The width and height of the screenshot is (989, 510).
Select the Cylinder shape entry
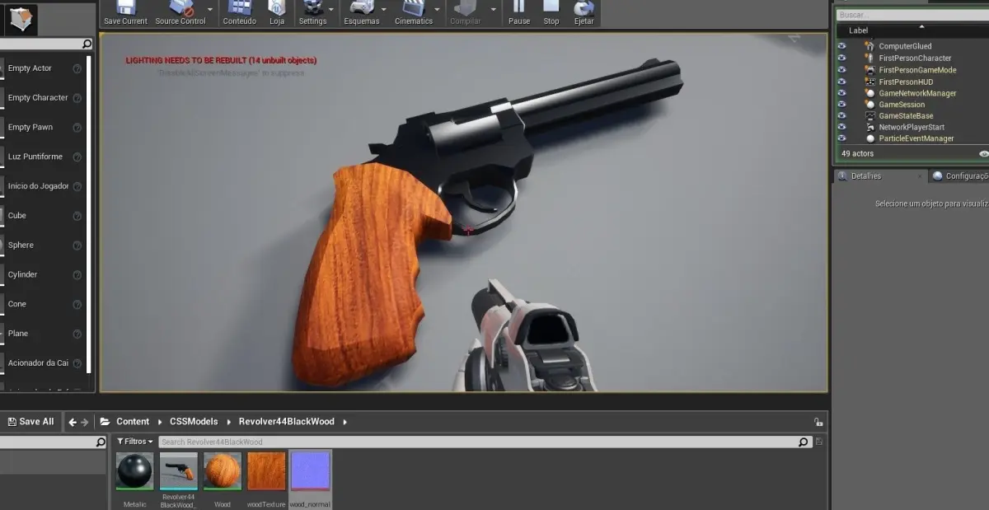[x=22, y=274]
